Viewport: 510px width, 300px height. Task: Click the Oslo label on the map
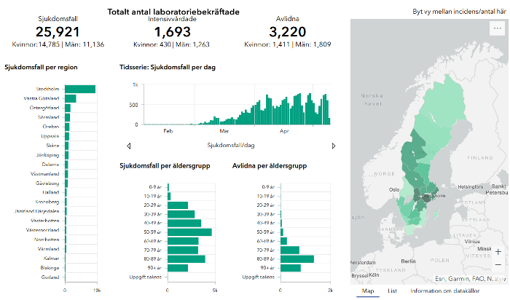tap(394, 189)
